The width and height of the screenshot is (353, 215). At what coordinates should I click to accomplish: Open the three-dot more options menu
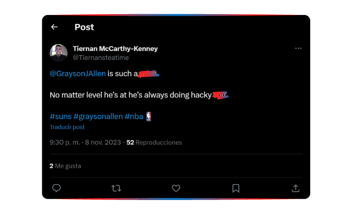tap(298, 48)
